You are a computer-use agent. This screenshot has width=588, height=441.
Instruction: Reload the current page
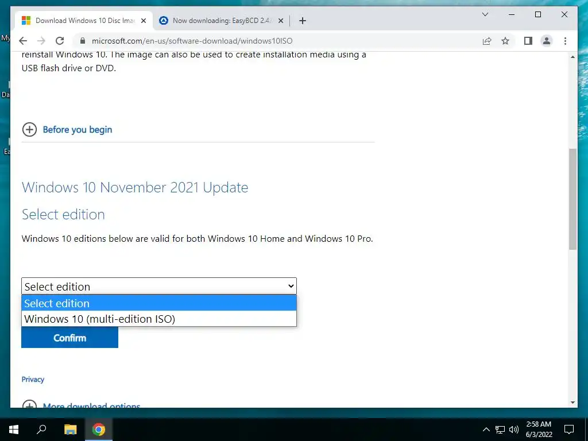click(x=60, y=41)
